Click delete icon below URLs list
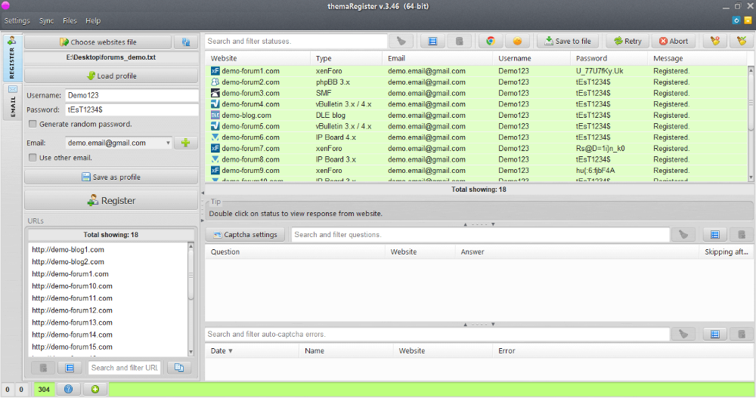Image resolution: width=756 pixels, height=398 pixels. click(x=43, y=368)
